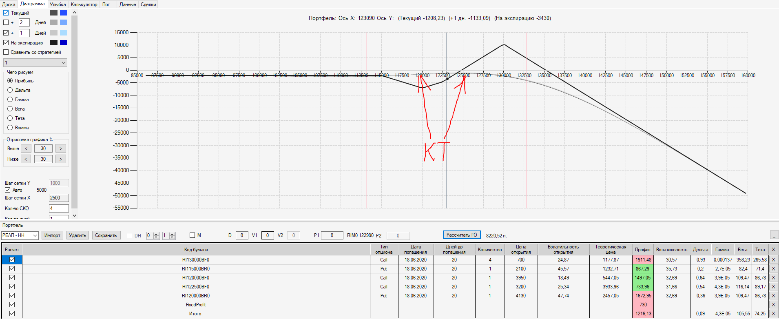779x319 pixels.
Task: Select the Гамма radio button
Action: pyautogui.click(x=10, y=100)
